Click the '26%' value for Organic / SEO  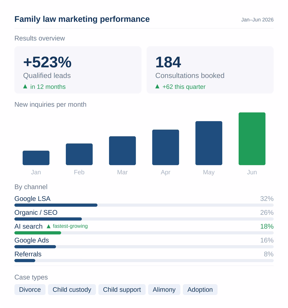tap(267, 213)
